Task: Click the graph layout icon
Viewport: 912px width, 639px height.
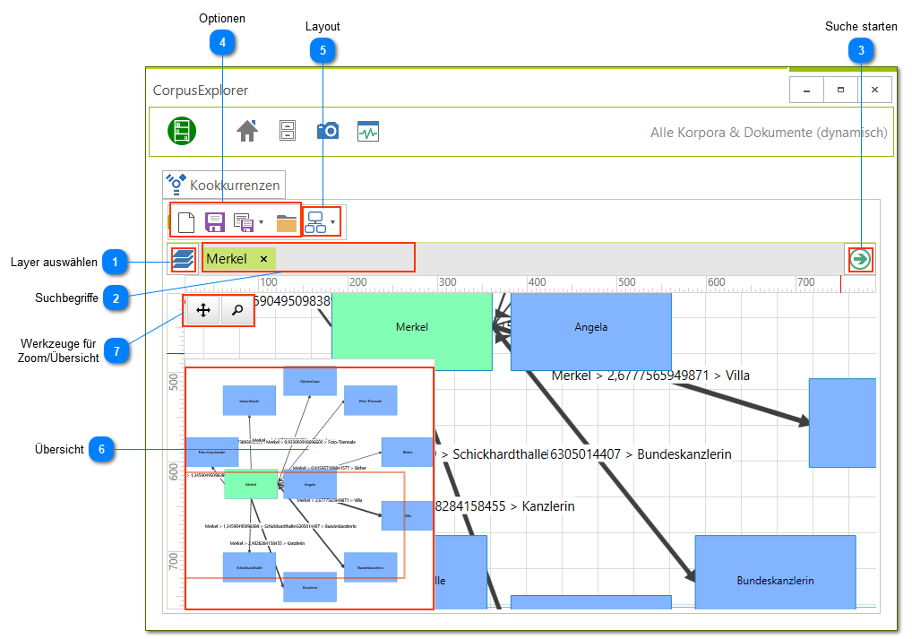Action: coord(316,222)
